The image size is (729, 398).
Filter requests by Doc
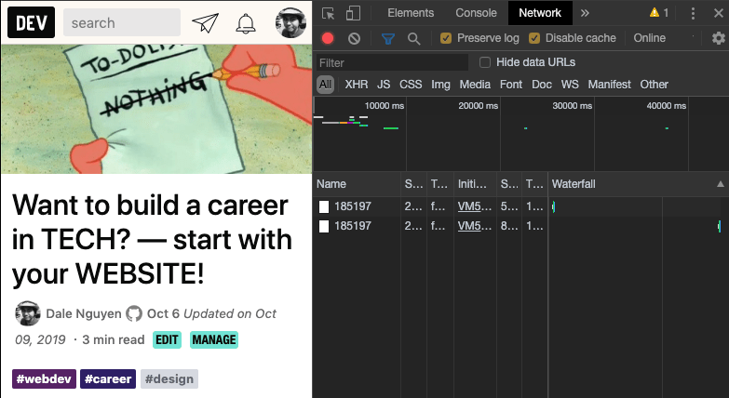(542, 85)
